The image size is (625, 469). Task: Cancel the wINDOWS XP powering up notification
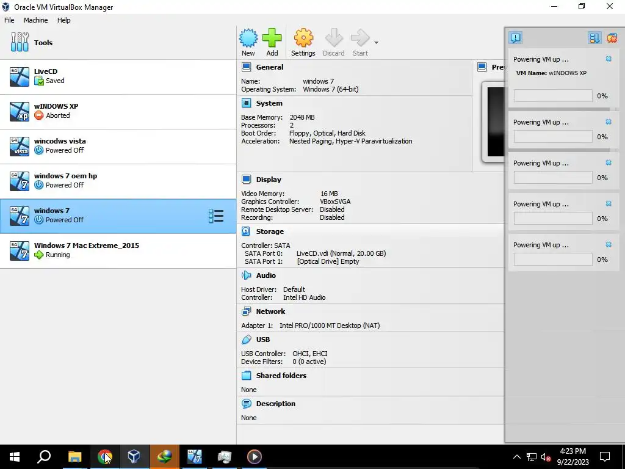pyautogui.click(x=609, y=59)
